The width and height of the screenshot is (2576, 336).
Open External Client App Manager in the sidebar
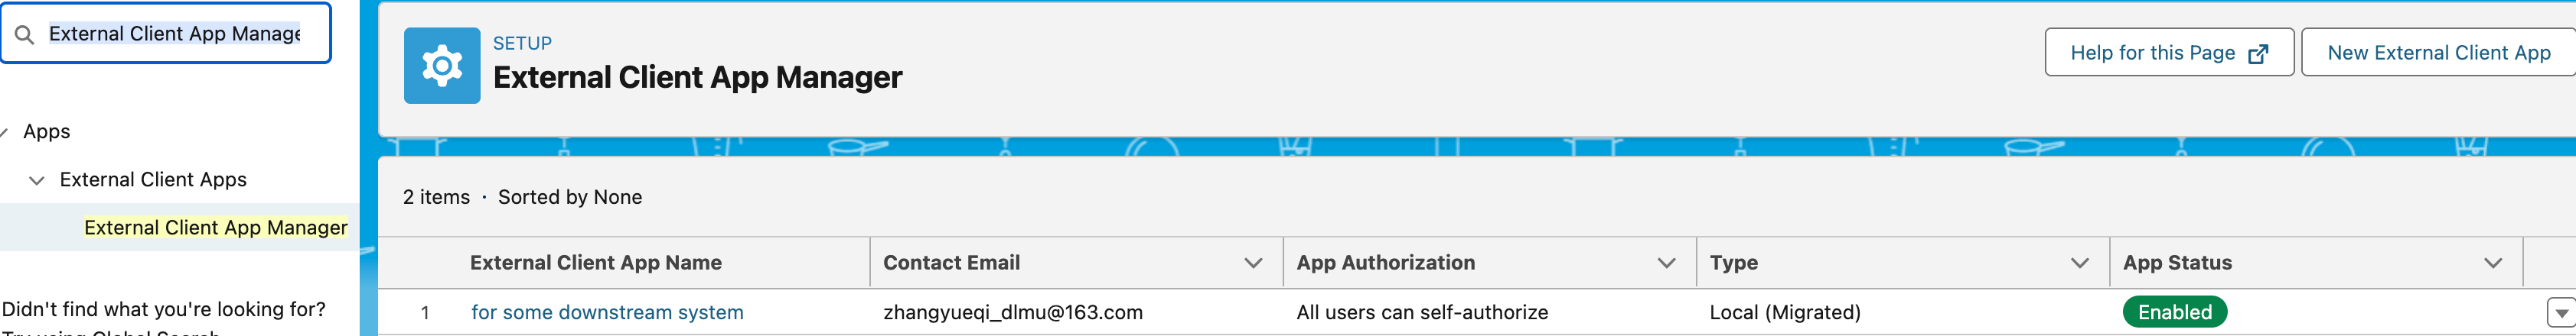point(215,228)
